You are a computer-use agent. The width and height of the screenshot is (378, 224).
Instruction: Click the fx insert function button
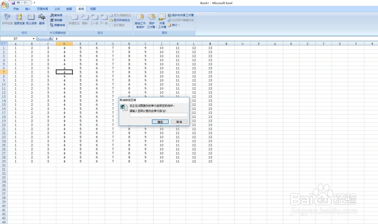[x=50, y=39]
